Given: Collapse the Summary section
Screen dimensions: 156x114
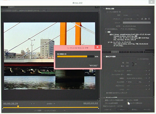Looking at the screenshot, I should (x=106, y=32).
